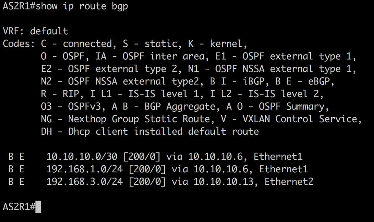Click the route prefix 192.168.3.0/24

click(84, 182)
